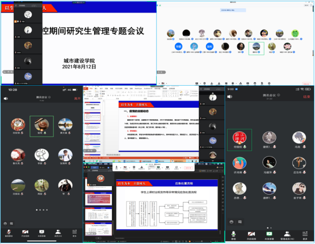Select second slide thumbnail in PowerPoint panel

(x=93, y=116)
